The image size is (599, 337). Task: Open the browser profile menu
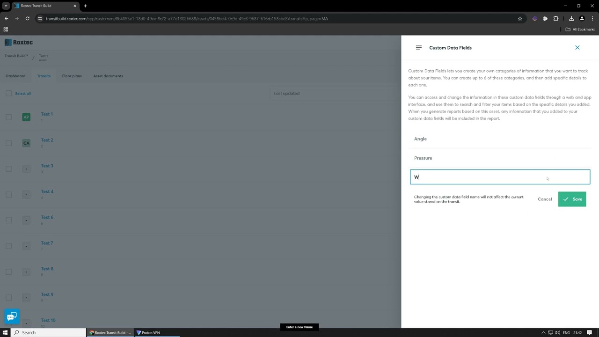582,19
